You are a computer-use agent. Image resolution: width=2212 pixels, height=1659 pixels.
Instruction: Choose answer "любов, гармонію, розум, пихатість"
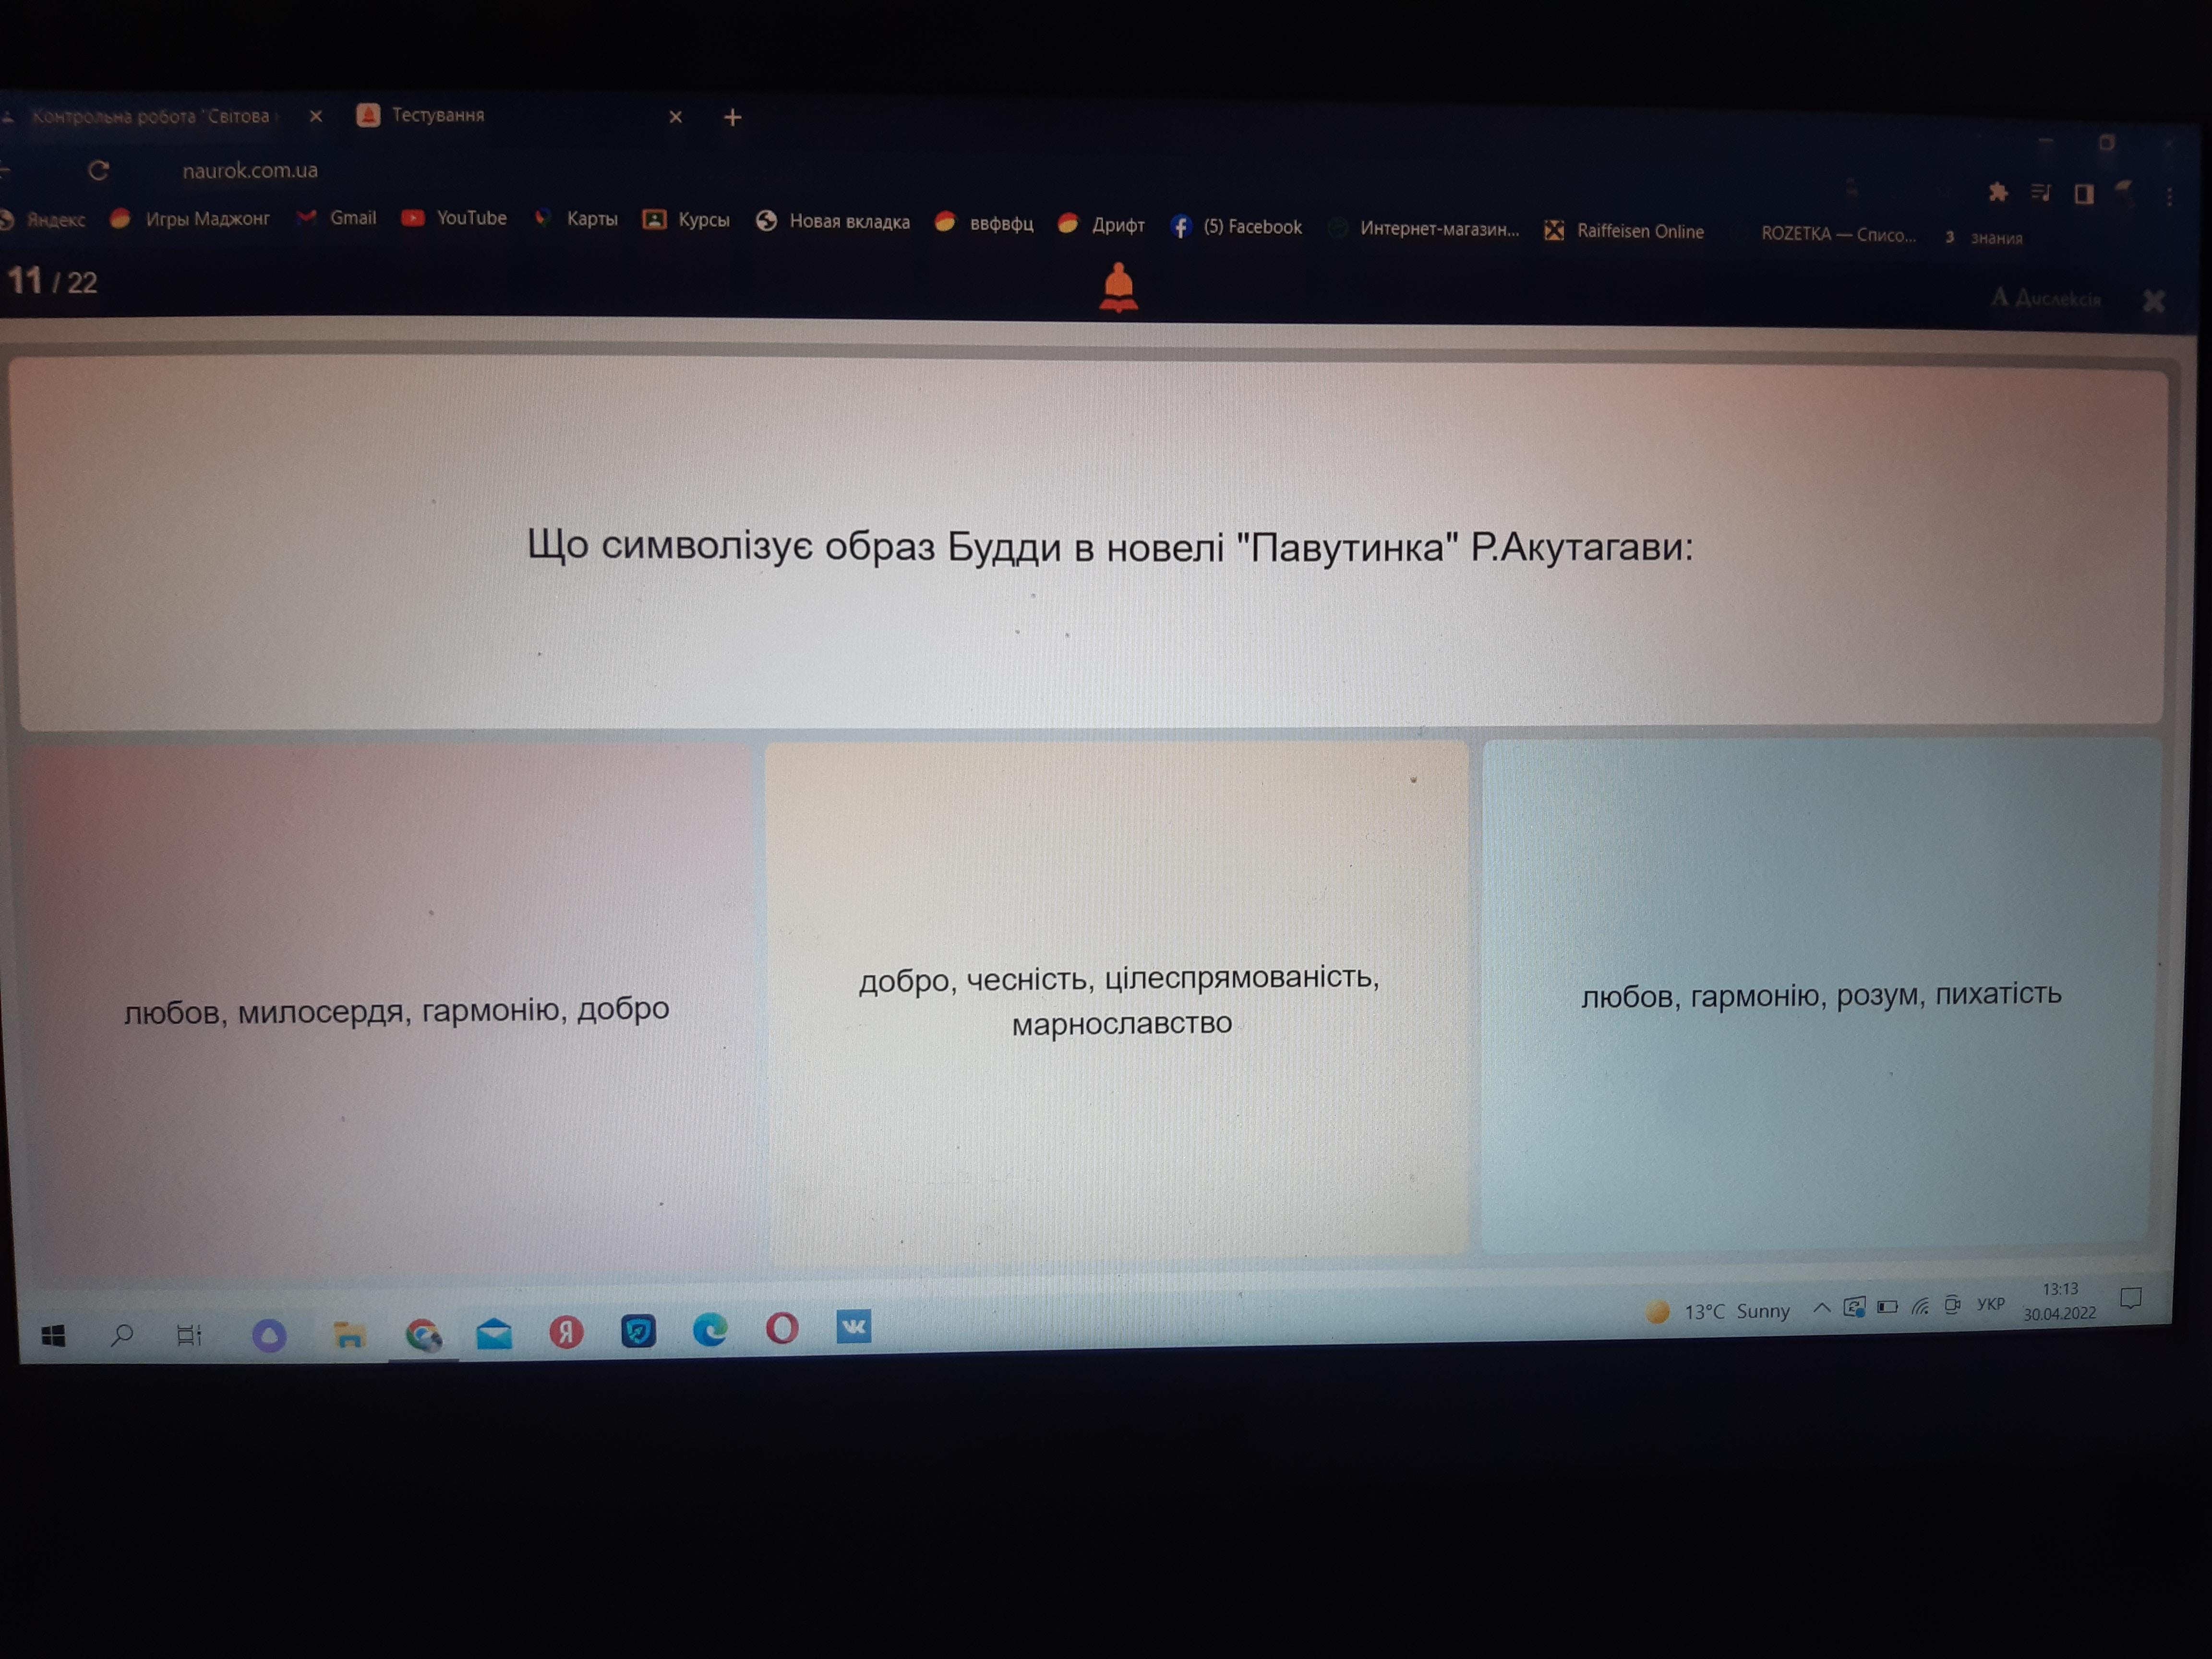point(1820,995)
